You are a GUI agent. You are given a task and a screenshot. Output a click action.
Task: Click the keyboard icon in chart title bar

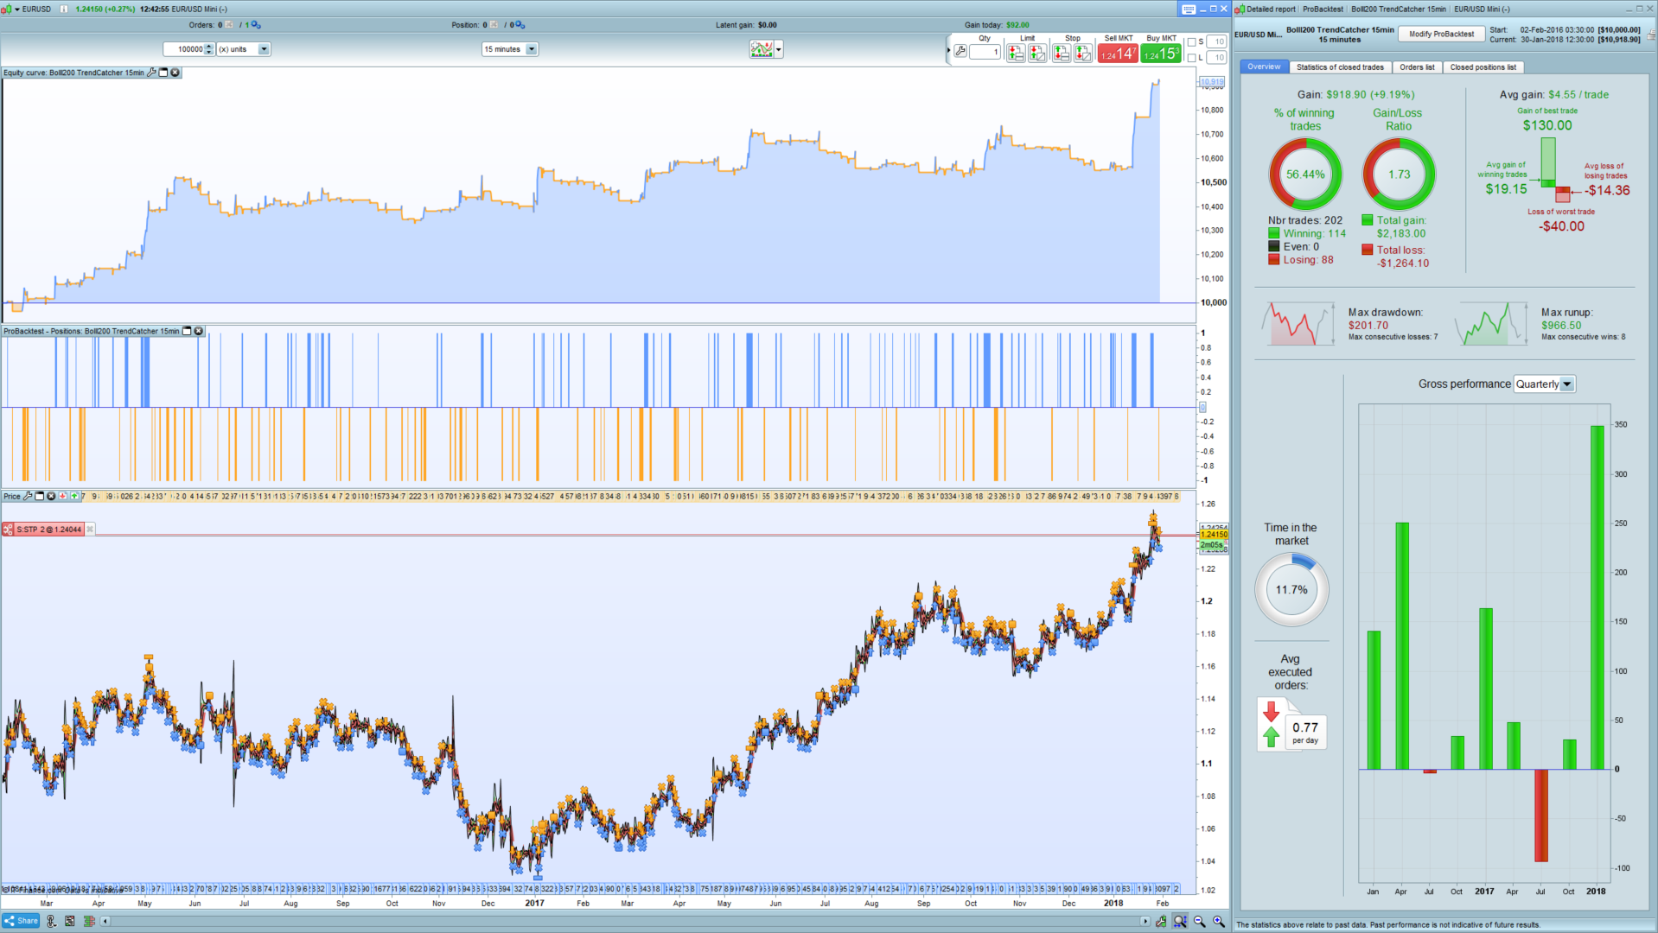(1189, 9)
